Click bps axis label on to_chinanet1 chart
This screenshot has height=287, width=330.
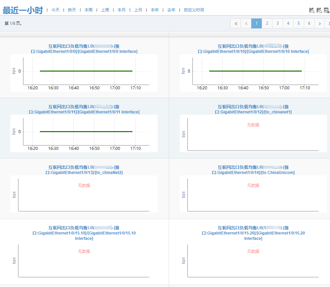pyautogui.click(x=183, y=134)
